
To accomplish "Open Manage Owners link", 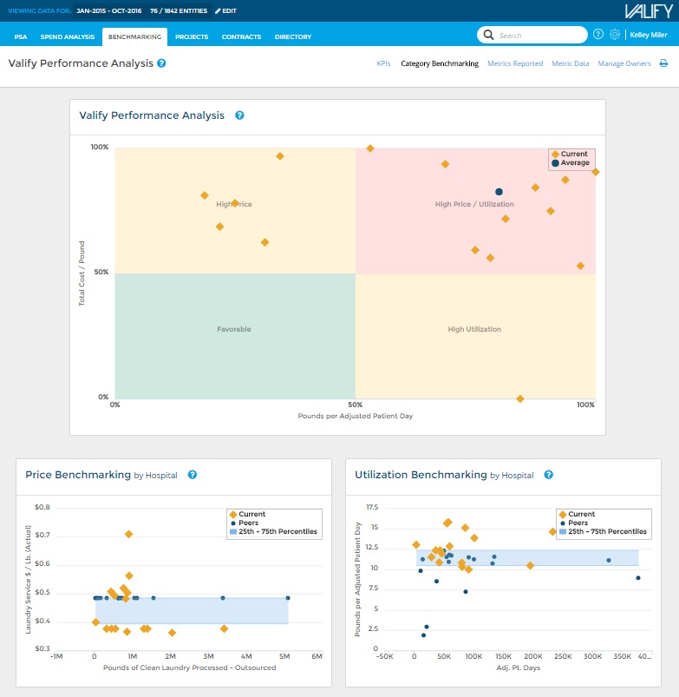I will tap(624, 63).
